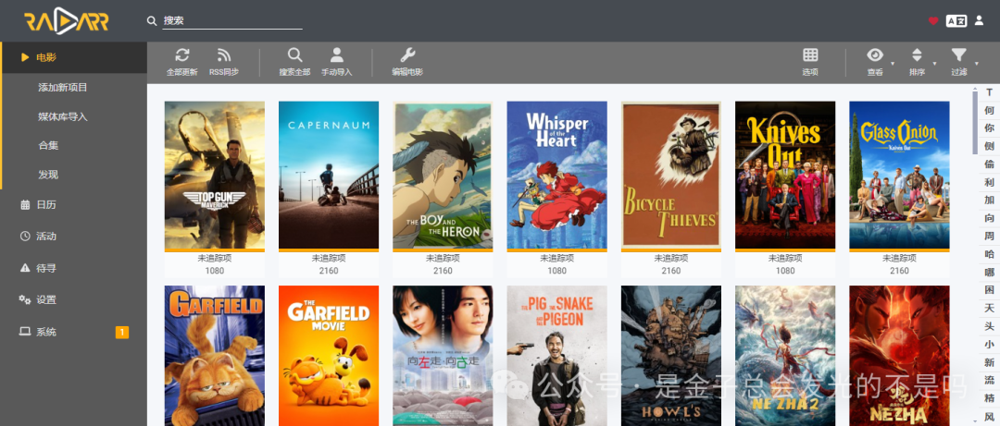Open the Options (选项) grid icon

[x=810, y=55]
